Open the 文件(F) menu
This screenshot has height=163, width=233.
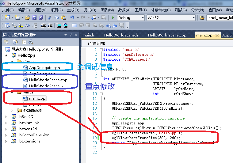(8, 10)
